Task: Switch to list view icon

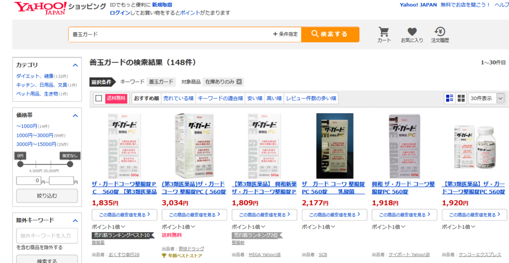Action: 449,98
